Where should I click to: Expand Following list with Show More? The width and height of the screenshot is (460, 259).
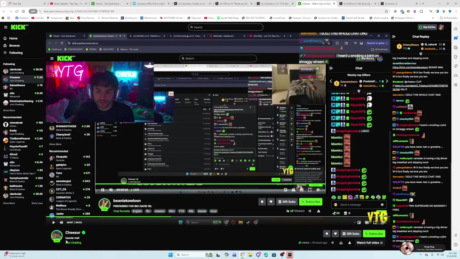click(9, 110)
